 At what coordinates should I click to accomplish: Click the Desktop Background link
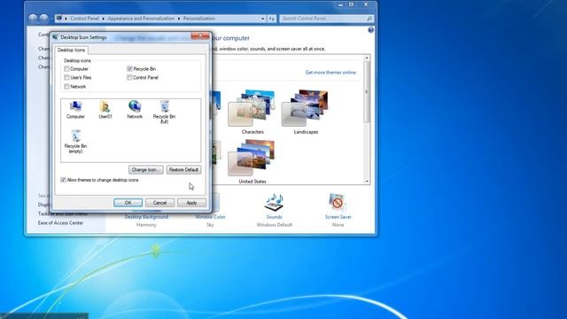[x=146, y=217]
